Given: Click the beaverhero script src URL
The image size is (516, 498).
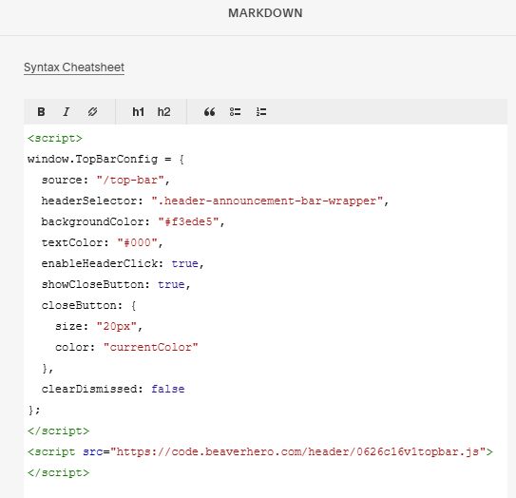Looking at the screenshot, I should pos(297,451).
